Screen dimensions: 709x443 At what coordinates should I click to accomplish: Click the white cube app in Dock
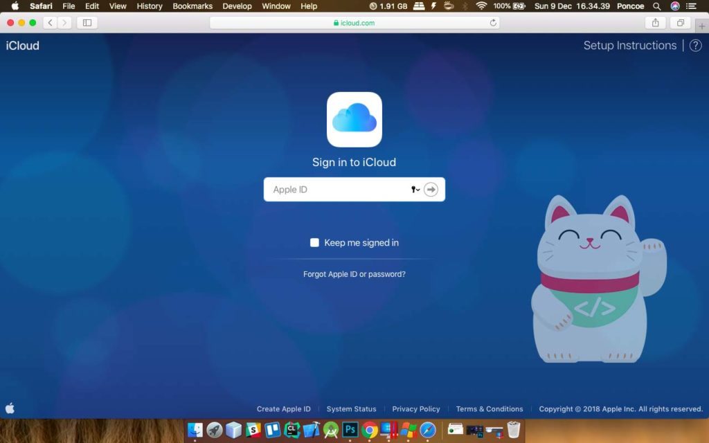234,430
